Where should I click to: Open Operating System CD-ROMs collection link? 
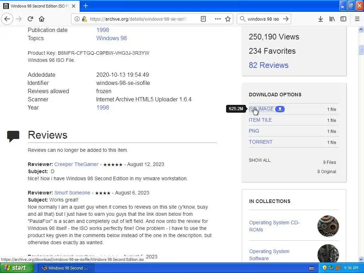click(274, 226)
